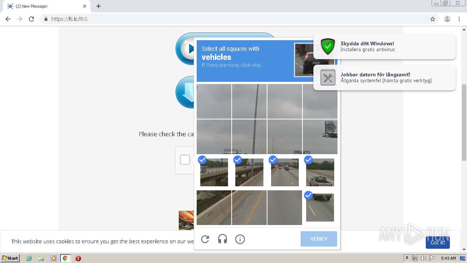Select the cloudy sky top-left tile
467x263 pixels.
(x=214, y=101)
